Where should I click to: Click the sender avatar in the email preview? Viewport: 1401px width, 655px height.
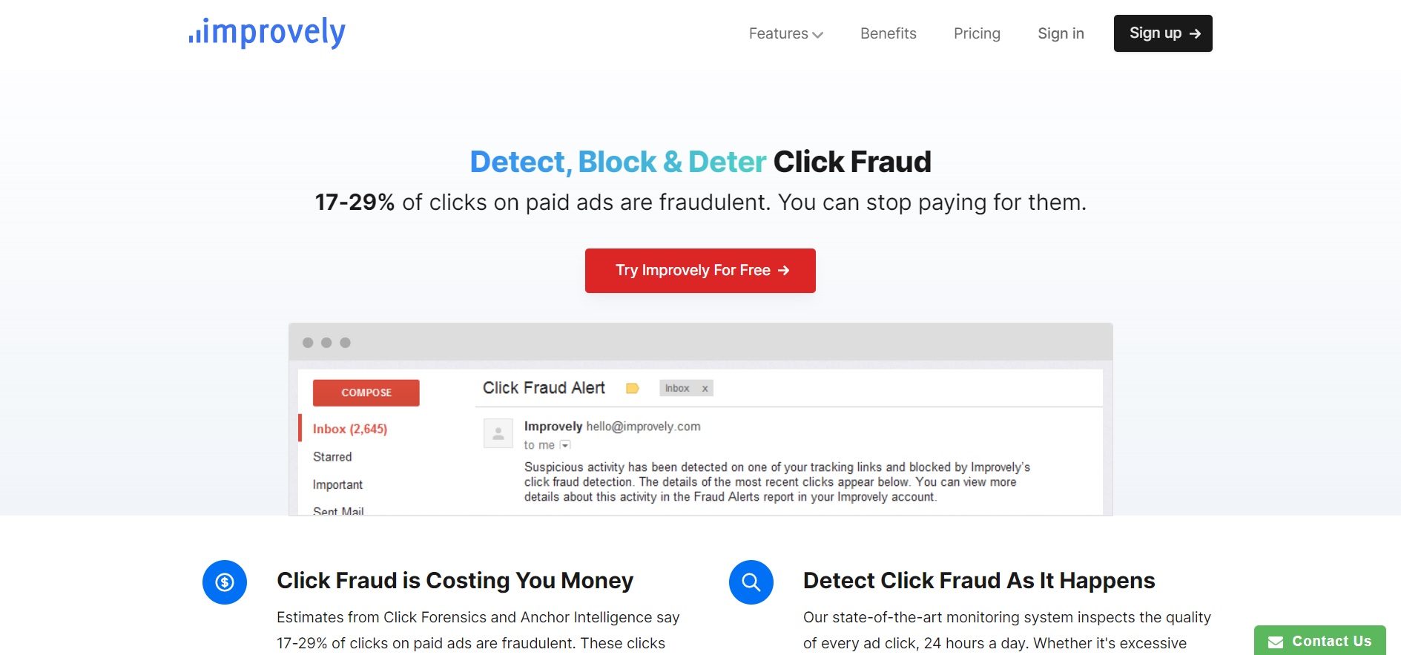498,433
